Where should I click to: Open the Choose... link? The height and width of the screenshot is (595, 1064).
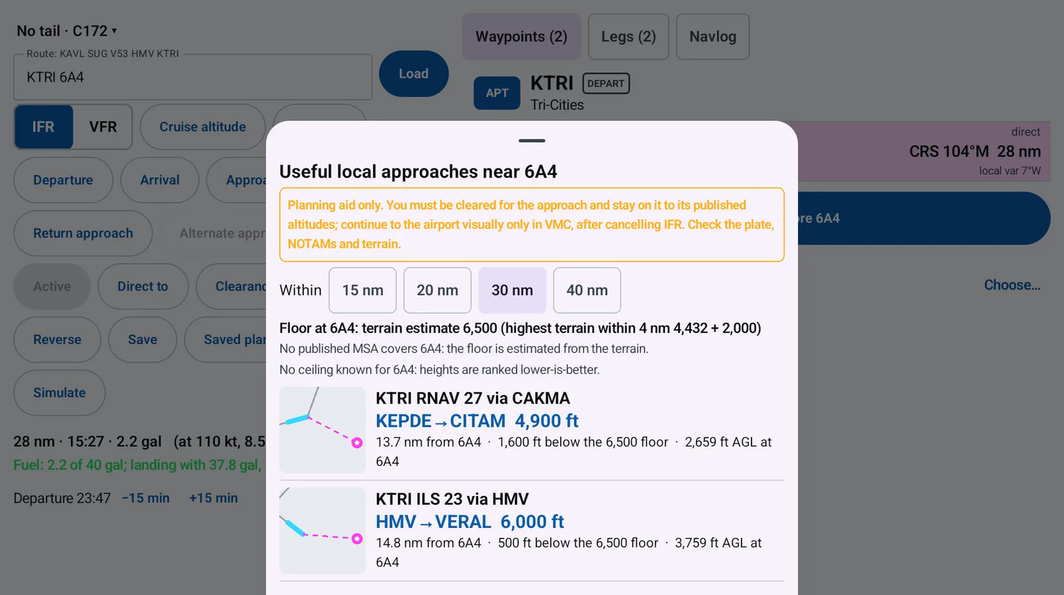point(1012,285)
